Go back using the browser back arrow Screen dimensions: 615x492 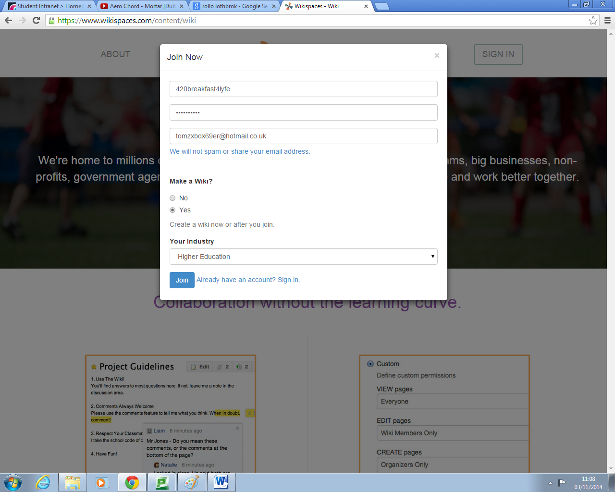click(8, 20)
